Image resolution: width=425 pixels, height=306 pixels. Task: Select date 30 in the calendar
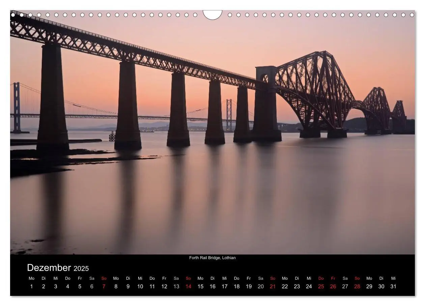click(x=381, y=286)
